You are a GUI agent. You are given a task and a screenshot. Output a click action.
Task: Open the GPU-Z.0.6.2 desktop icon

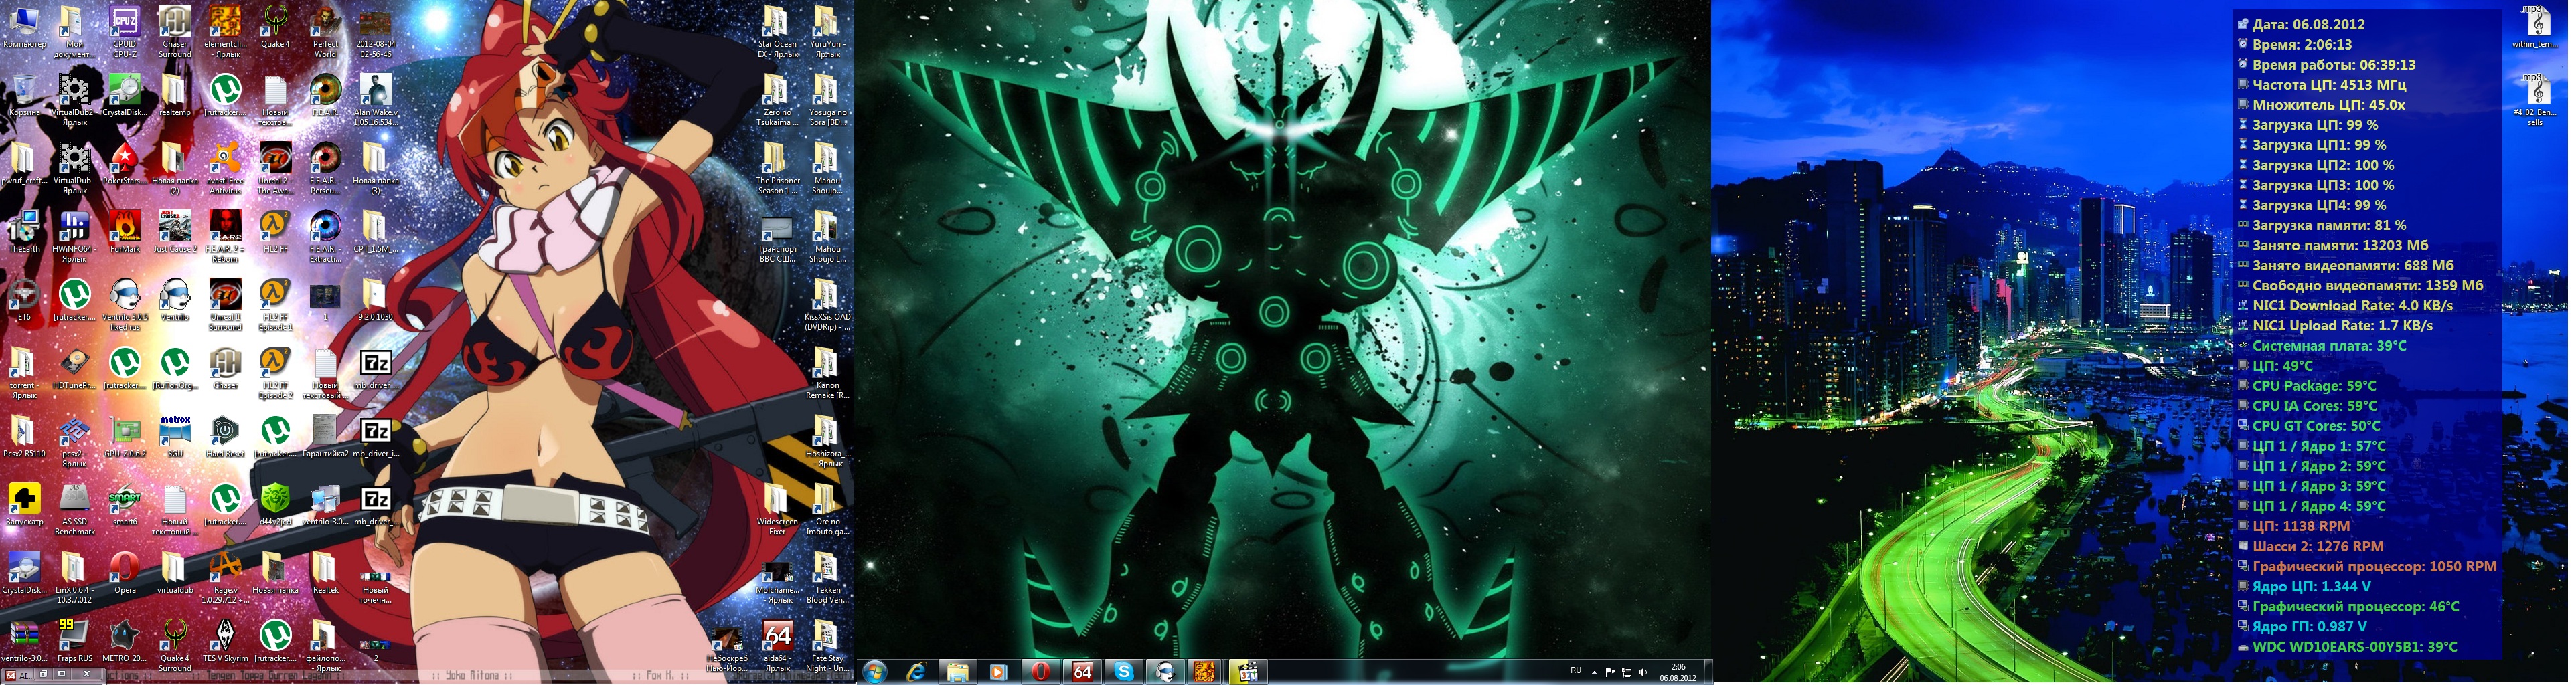[125, 431]
